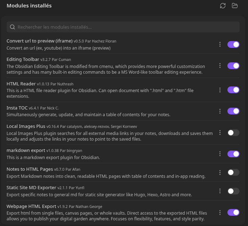
Task: Click description starting 'Simultaneously generate, update'
Action: (x=88, y=115)
